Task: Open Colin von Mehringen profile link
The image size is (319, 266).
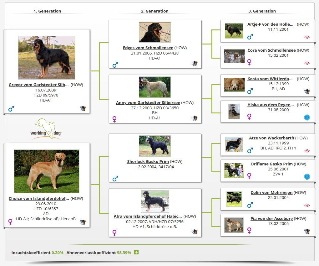Action: point(271,192)
